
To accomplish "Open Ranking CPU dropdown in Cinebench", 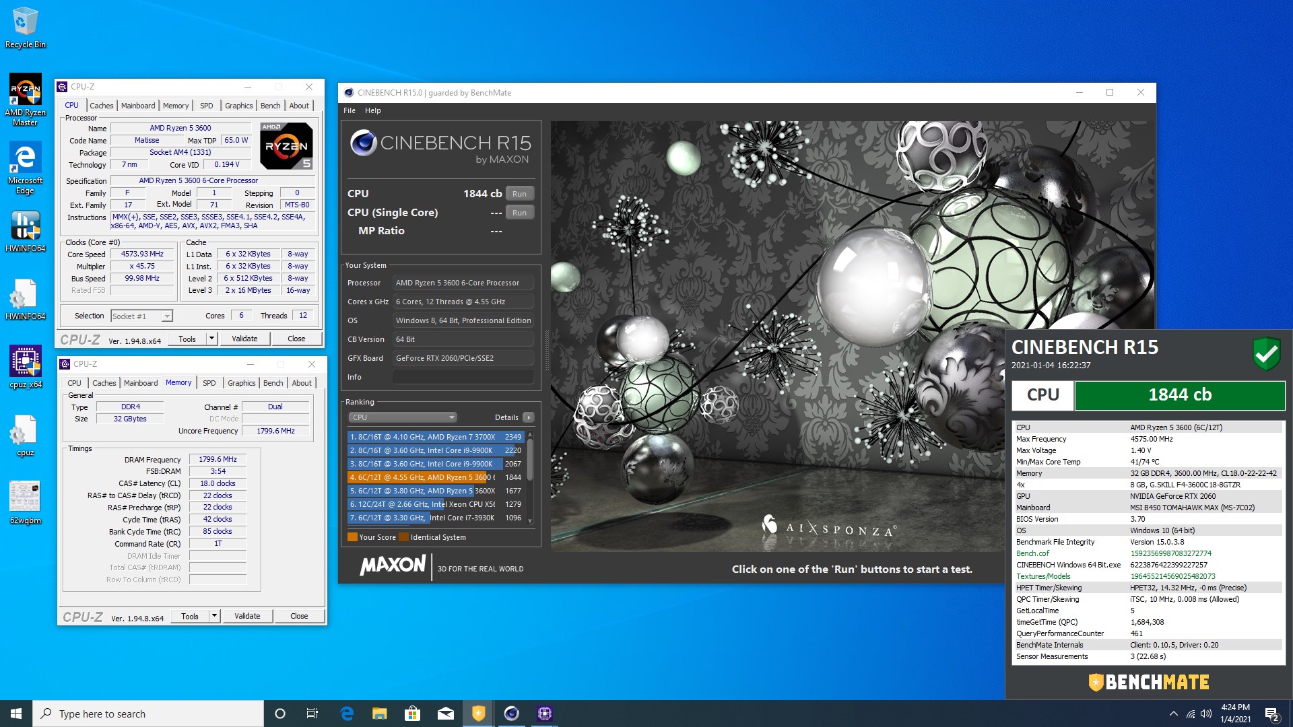I will point(402,417).
